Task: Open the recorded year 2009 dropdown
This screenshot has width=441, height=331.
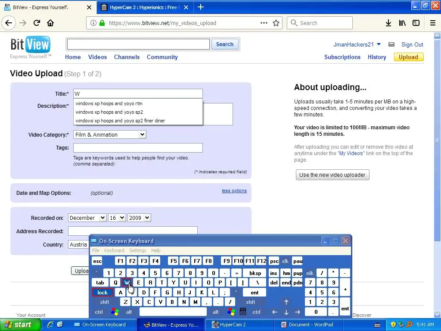Action: point(139,218)
